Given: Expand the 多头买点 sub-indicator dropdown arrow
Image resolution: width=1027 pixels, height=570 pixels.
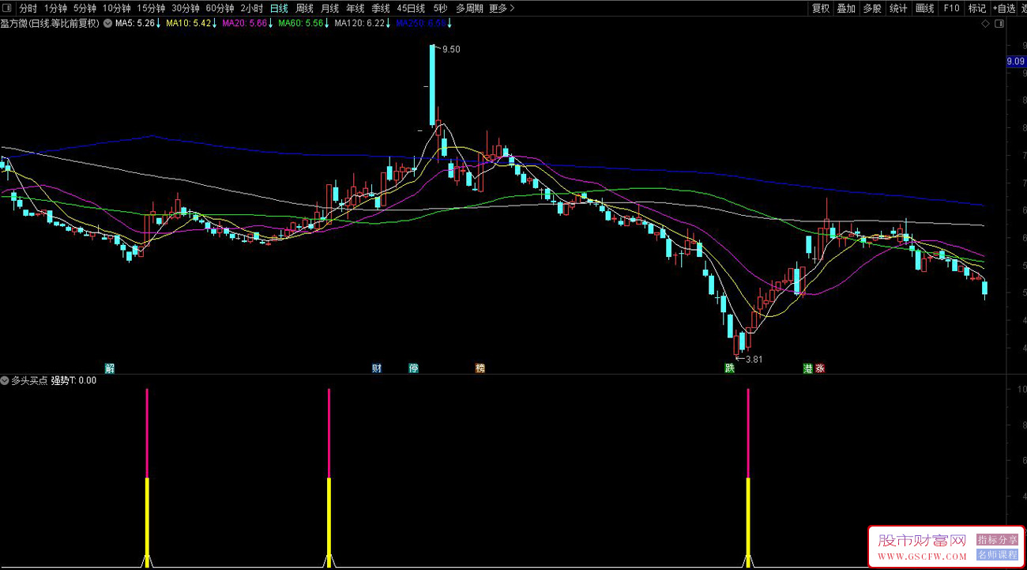Looking at the screenshot, I should pyautogui.click(x=5, y=380).
